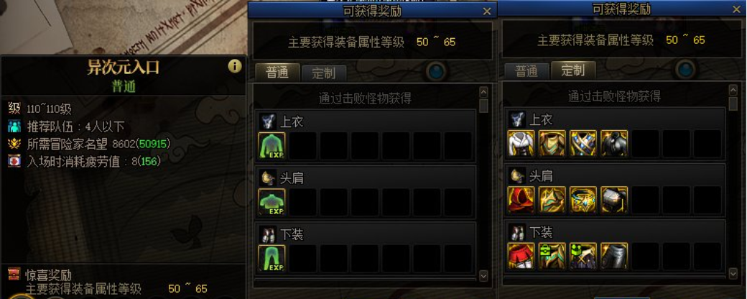Click the red hood icon under 头肩
The width and height of the screenshot is (747, 299).
tap(521, 199)
